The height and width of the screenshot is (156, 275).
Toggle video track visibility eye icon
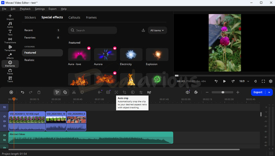pos(4,116)
